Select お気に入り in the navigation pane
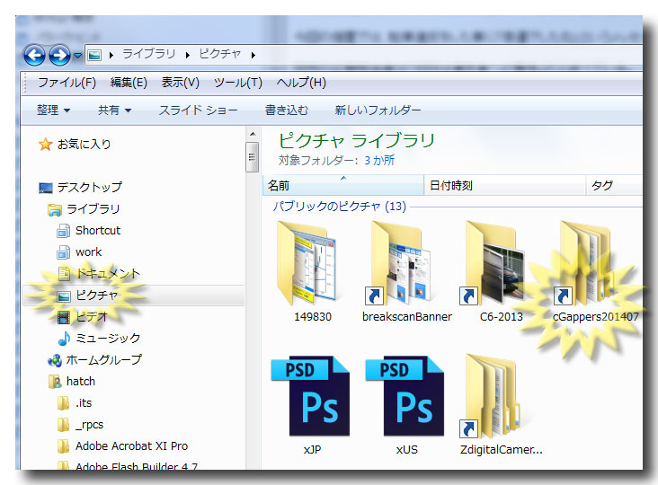 pos(84,145)
